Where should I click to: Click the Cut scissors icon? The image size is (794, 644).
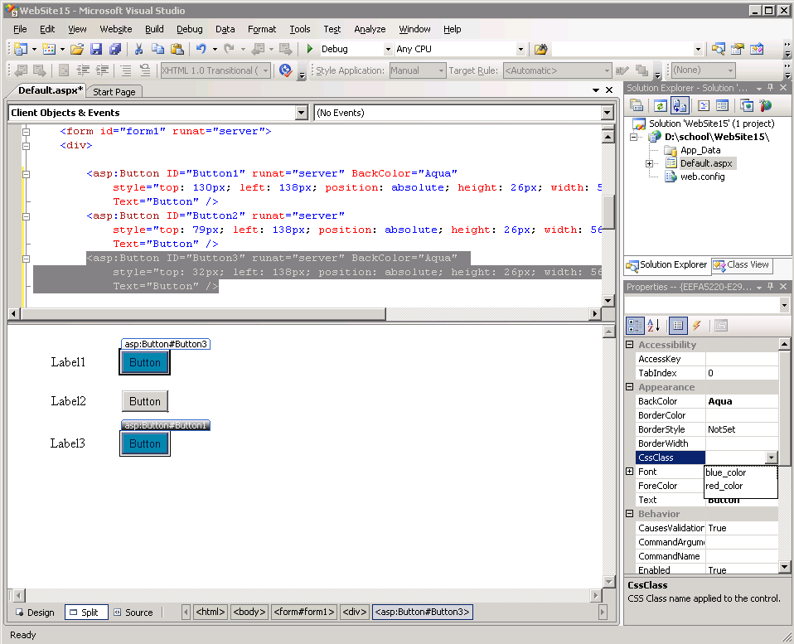(138, 50)
